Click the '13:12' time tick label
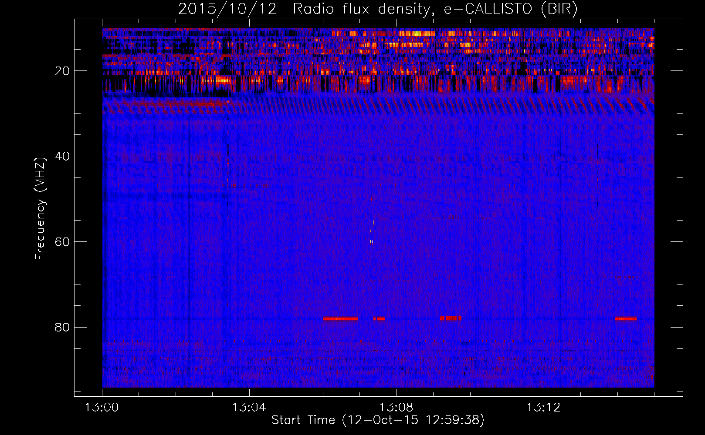 coord(543,408)
